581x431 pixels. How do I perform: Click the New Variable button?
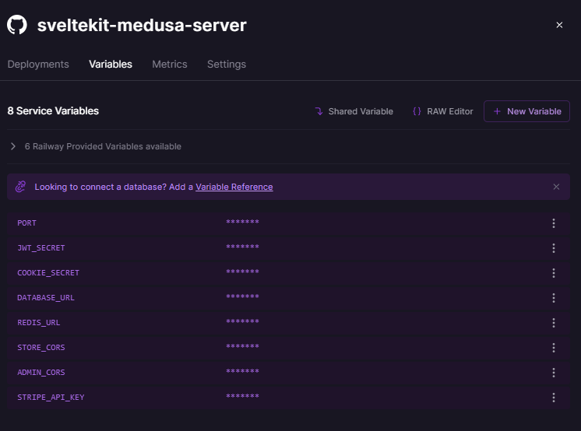click(x=526, y=111)
